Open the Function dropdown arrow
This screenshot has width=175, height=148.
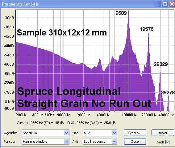(x=67, y=142)
